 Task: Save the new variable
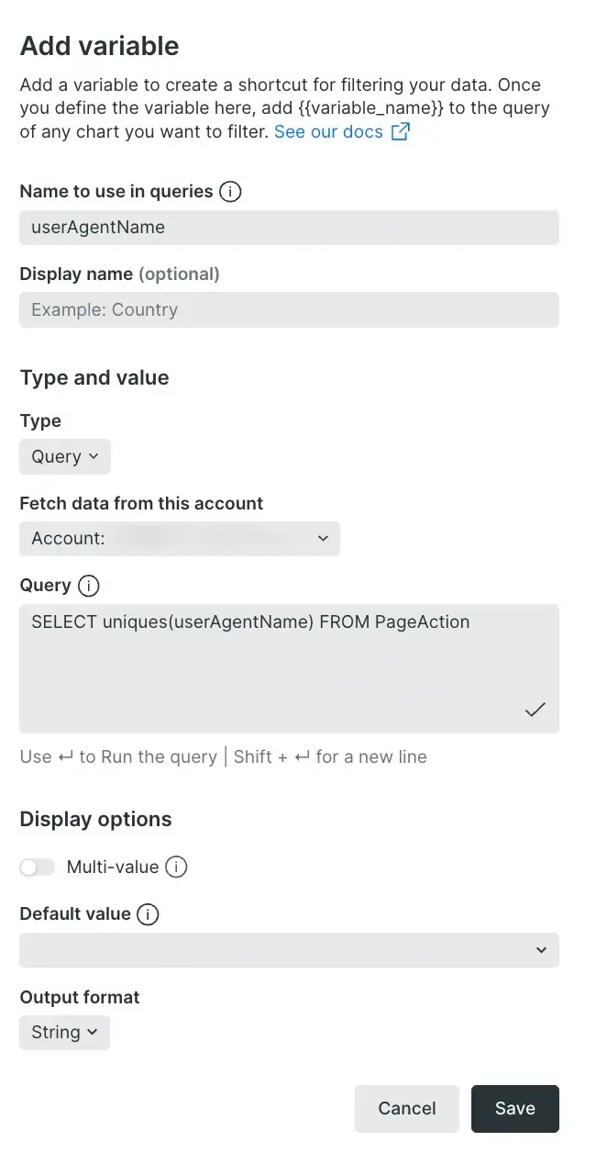click(515, 1108)
